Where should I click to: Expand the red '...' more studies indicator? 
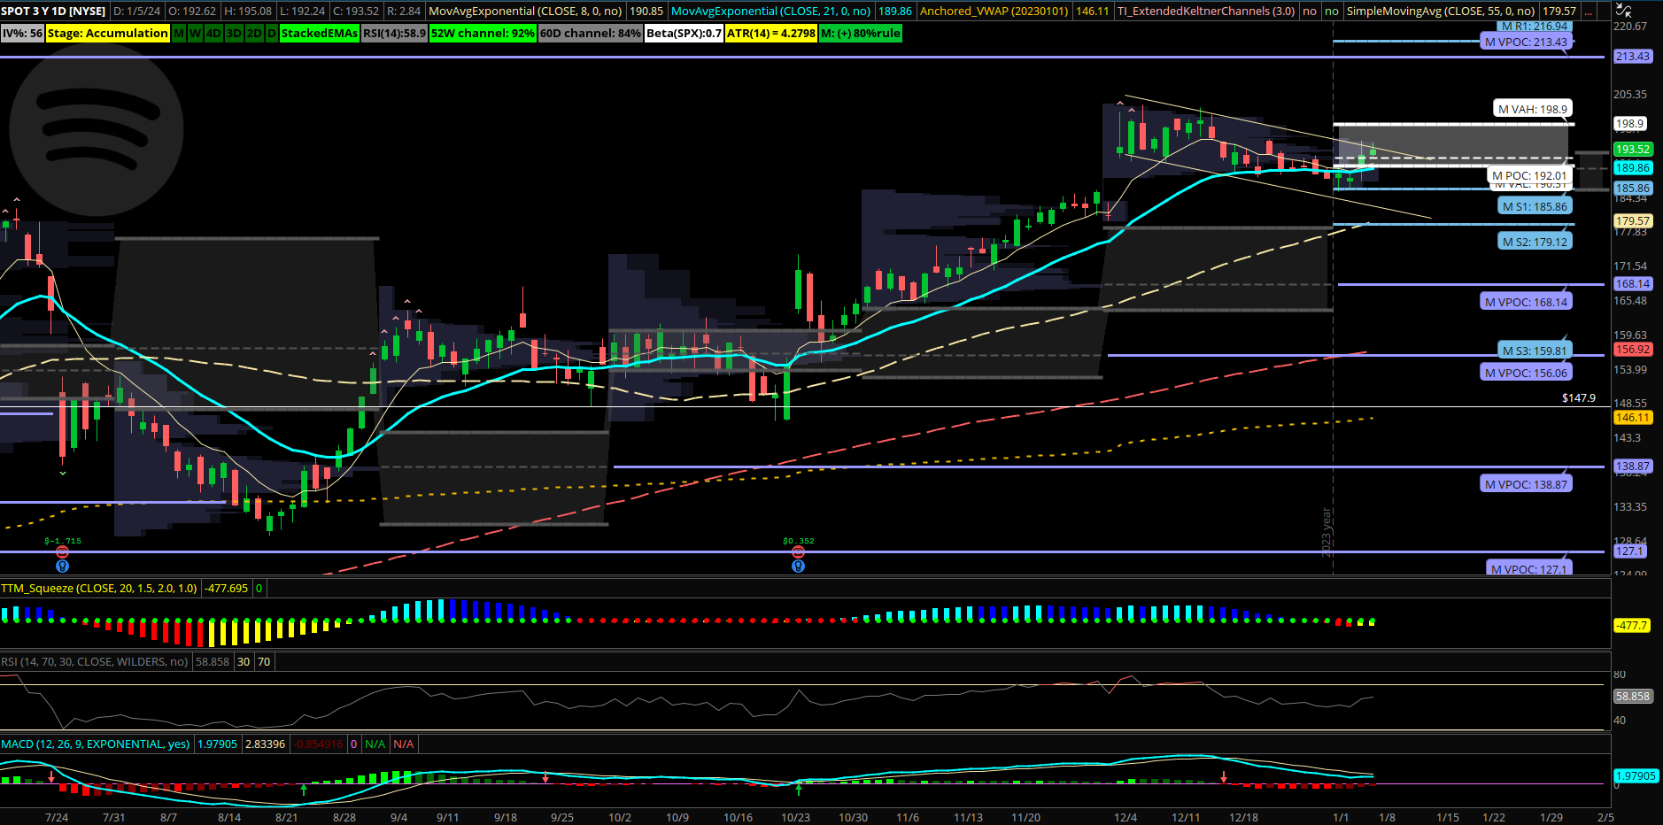pos(1590,12)
